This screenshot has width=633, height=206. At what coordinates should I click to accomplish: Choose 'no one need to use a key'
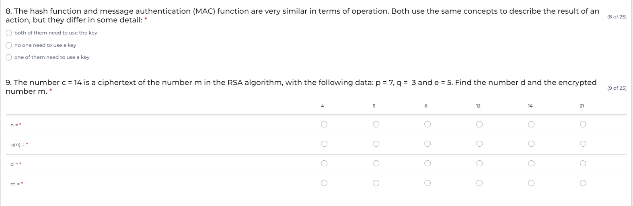(x=9, y=45)
